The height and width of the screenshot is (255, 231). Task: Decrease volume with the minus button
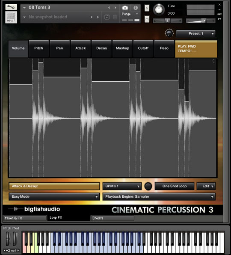(188, 21)
